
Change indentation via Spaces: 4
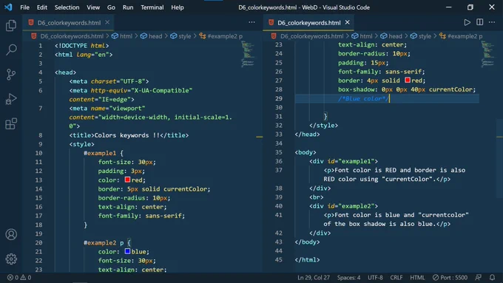(348, 278)
